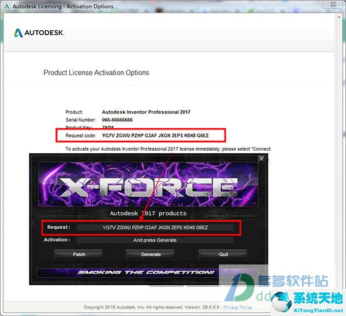Screen dimensions: 346x316
Task: Click the Generate button
Action: tap(151, 254)
